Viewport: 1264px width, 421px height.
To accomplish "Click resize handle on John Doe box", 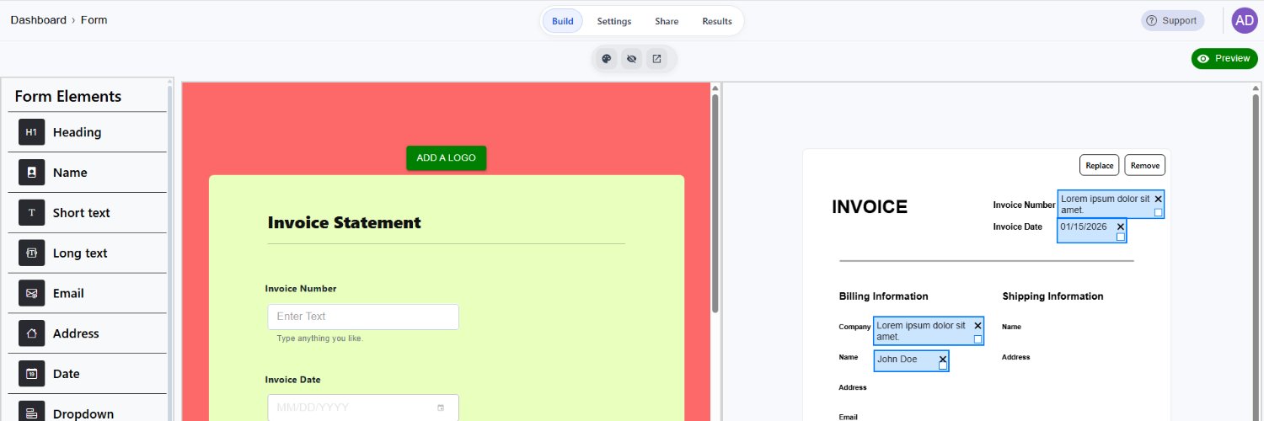I will (943, 366).
